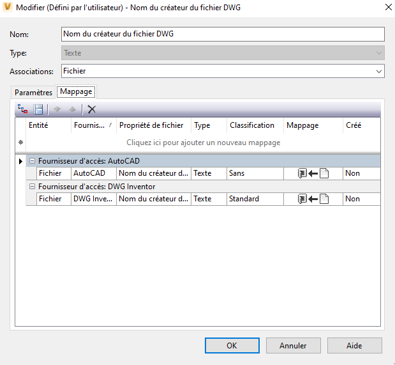
Task: Click the Vault app icon in title bar
Action: (x=8, y=7)
